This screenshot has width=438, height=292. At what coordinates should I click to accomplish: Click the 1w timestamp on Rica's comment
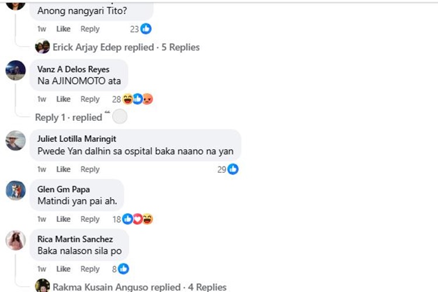tap(42, 269)
